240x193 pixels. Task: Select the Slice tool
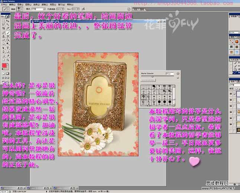[8, 28]
